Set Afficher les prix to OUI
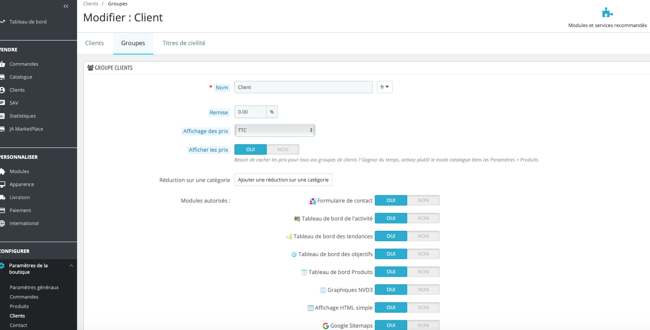650x330 pixels. coord(251,149)
